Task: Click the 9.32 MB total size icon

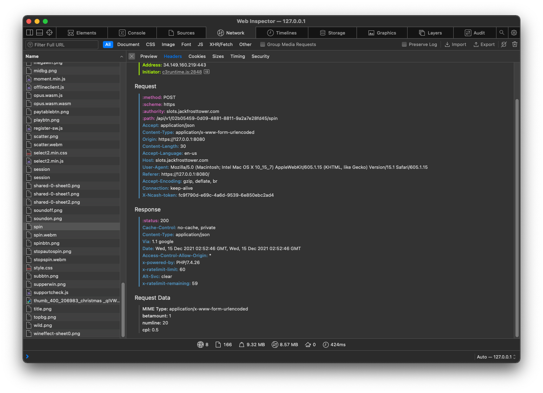Action: coord(242,345)
